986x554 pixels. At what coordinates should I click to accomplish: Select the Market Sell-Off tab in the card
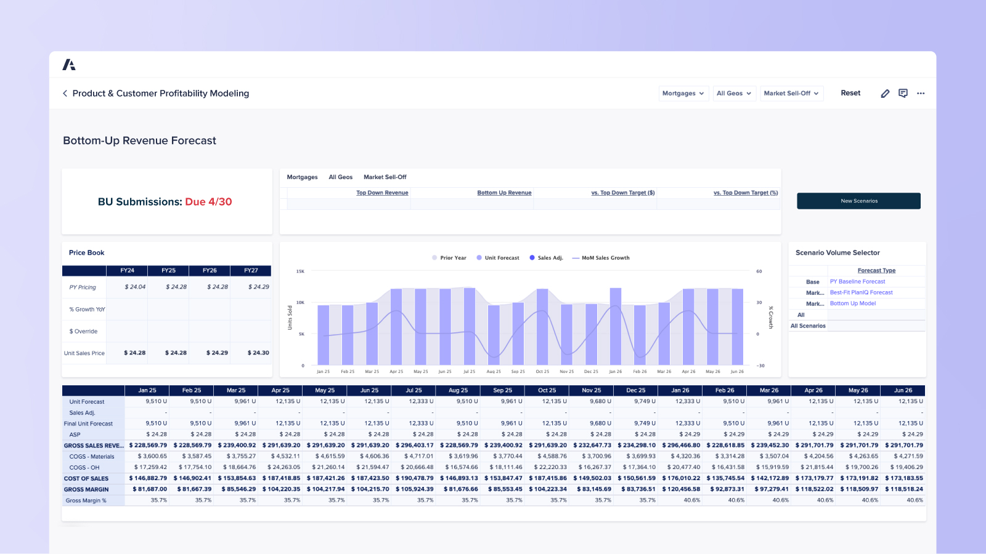click(385, 177)
